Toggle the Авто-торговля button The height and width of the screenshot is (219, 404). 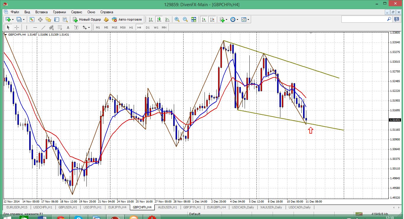click(x=127, y=19)
